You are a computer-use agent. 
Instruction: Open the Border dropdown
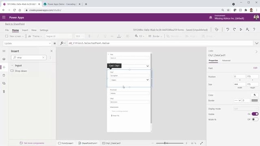155,36
